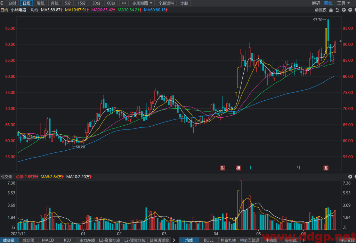The image size is (356, 243).
Task: Select the 神奇九转 overlay
Action: point(228,240)
